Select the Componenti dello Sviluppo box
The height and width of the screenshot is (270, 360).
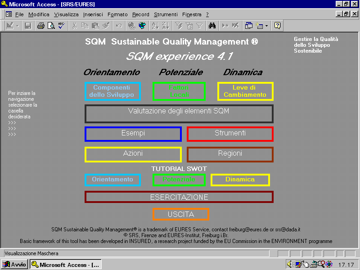112,91
